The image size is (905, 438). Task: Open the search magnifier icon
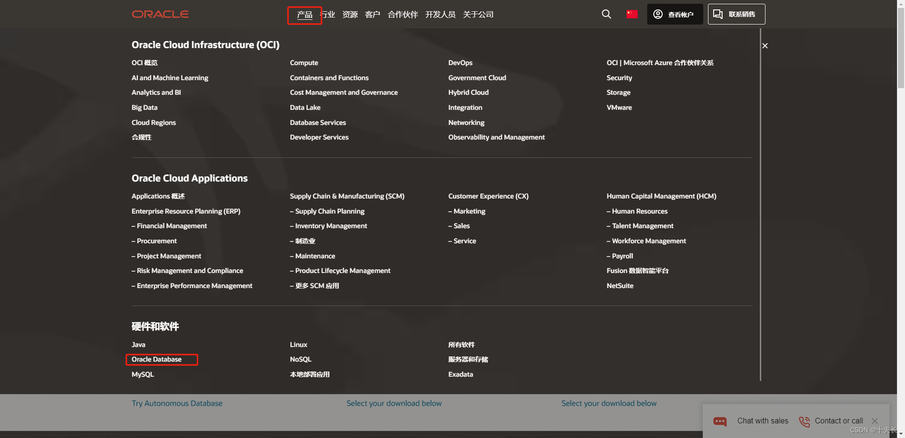[606, 14]
